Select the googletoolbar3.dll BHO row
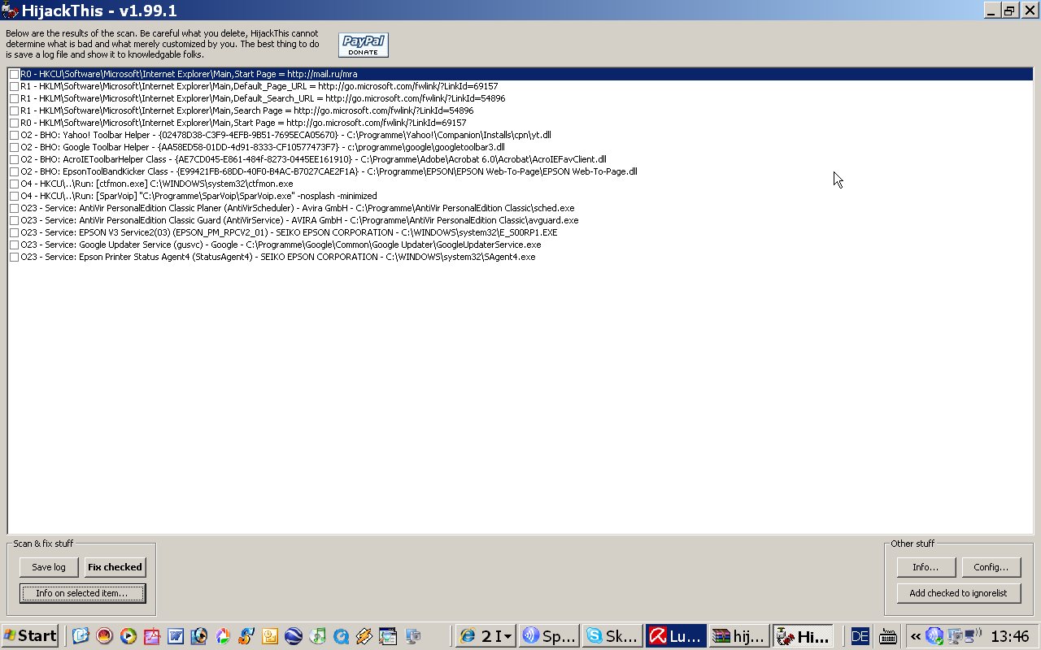This screenshot has width=1041, height=650. click(263, 147)
